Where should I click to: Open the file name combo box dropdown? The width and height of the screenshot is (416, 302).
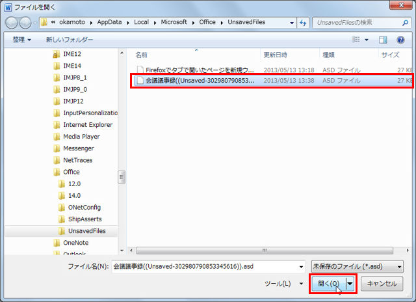tap(301, 267)
